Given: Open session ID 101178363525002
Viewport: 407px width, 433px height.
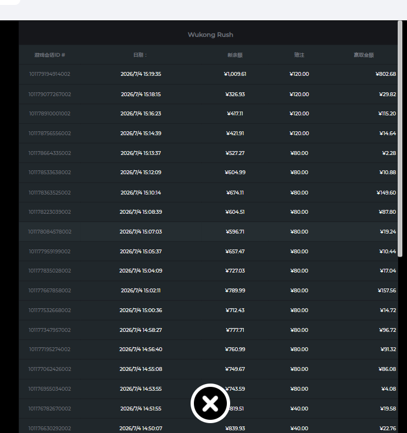Looking at the screenshot, I should pos(49,193).
